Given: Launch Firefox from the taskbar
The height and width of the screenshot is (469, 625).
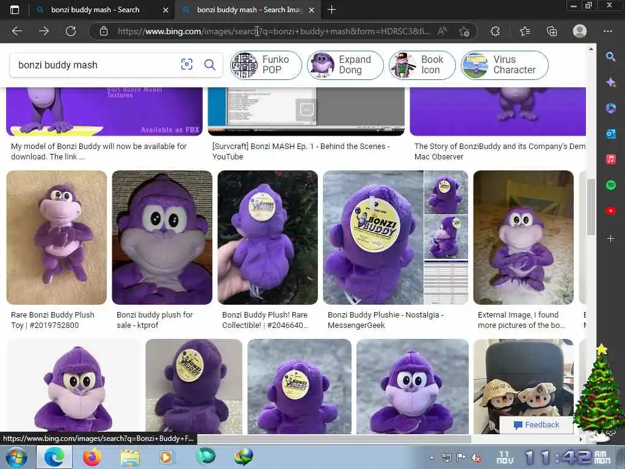Looking at the screenshot, I should click(92, 457).
